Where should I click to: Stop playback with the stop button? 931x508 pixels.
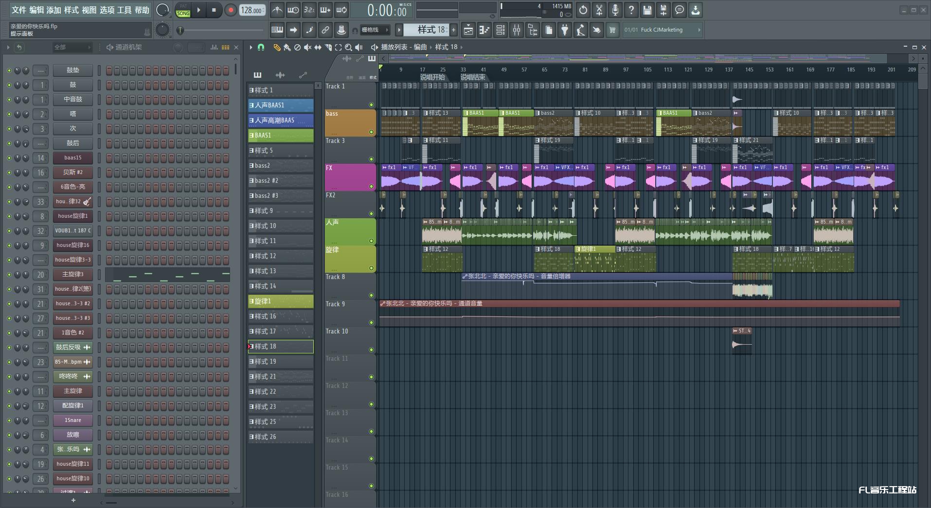214,10
